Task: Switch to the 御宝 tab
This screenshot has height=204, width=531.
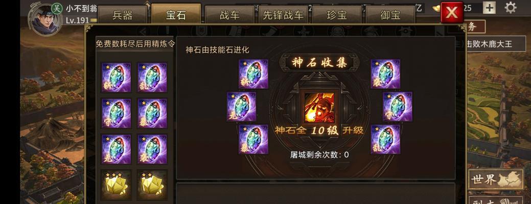Action: [390, 15]
